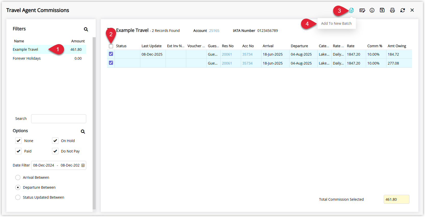This screenshot has height=217, width=425.
Task: Click the Filters search magnifier icon
Action: tap(86, 29)
